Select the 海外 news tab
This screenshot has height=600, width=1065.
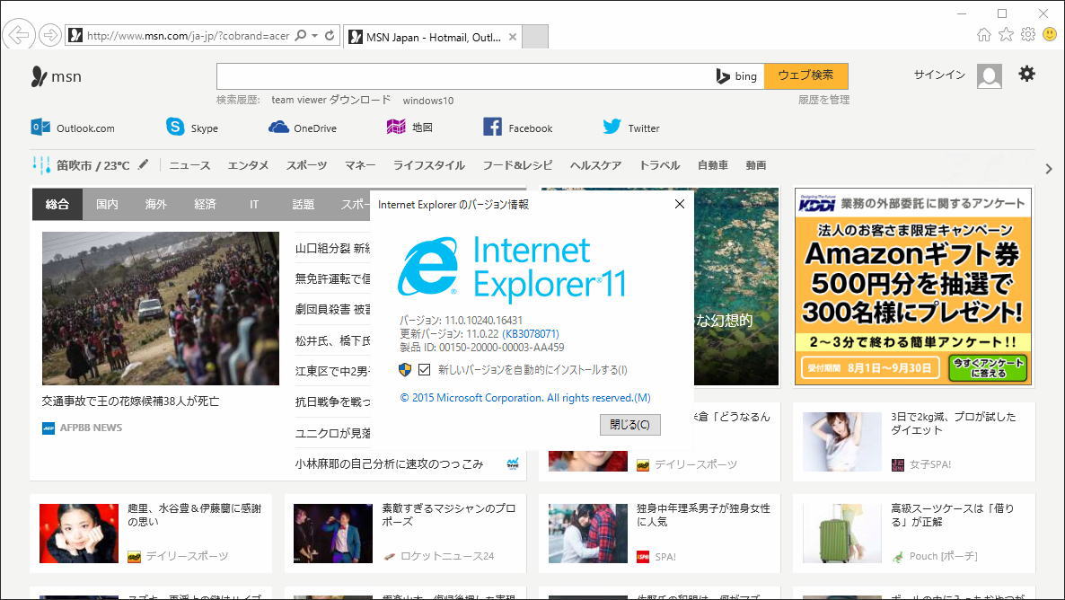point(155,204)
